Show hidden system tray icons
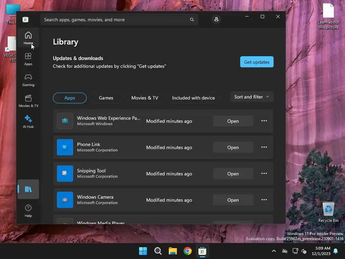Viewport: 345px width, 259px height. [x=274, y=251]
